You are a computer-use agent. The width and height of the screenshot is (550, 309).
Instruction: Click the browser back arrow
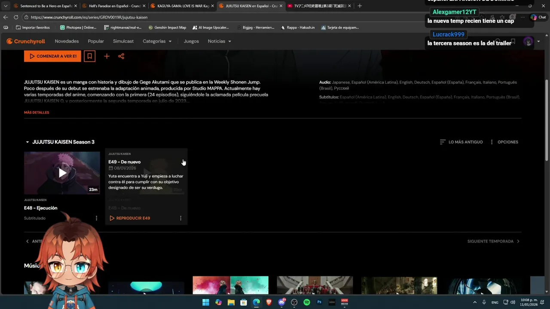6,17
